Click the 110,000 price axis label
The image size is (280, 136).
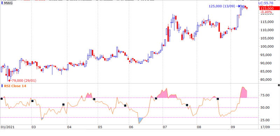pyautogui.click(x=267, y=30)
